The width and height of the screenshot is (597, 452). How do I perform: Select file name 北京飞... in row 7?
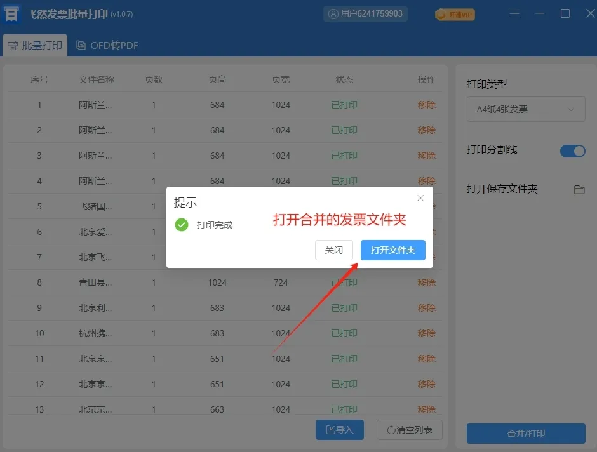95,257
